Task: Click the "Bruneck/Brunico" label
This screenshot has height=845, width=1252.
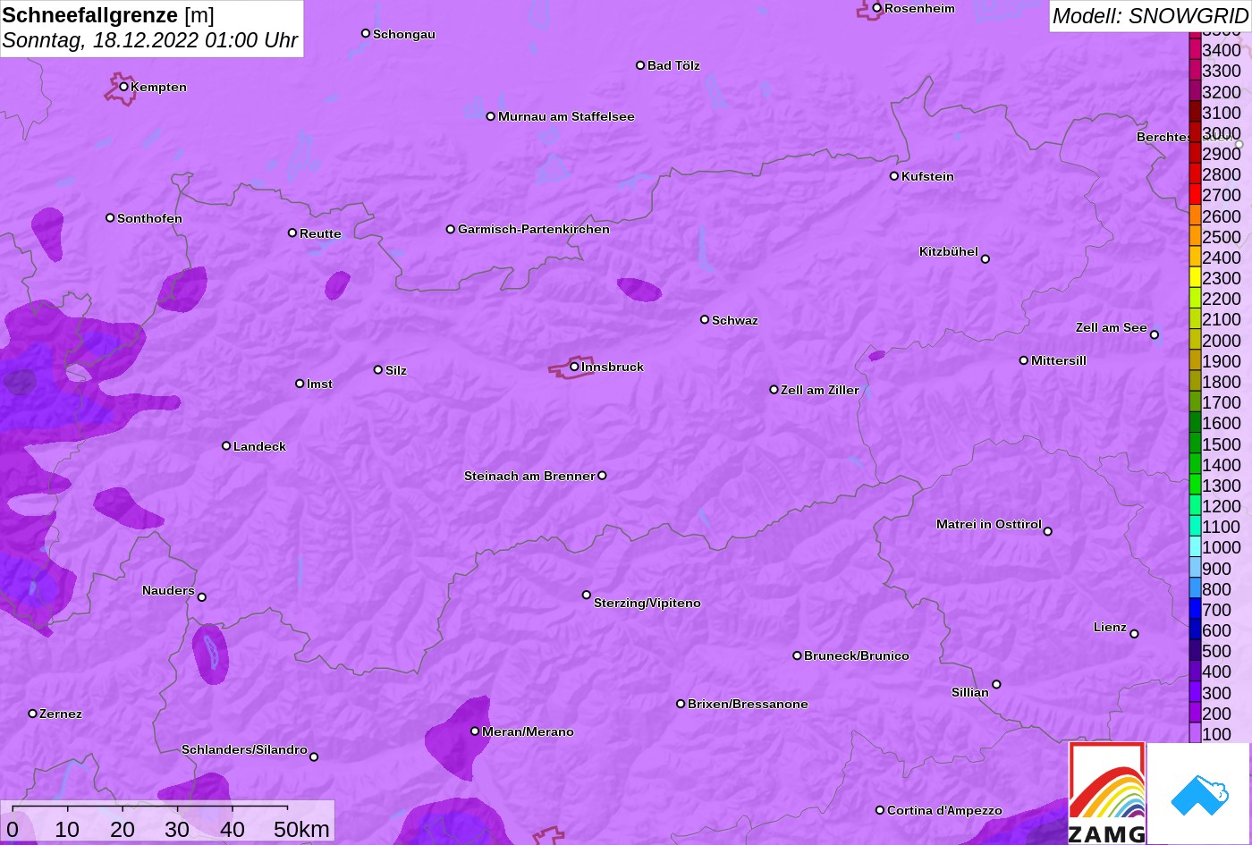Action: pyautogui.click(x=857, y=655)
